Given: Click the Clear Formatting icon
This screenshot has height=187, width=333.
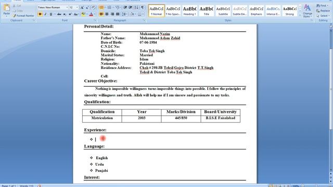Looking at the screenshot, I should (x=94, y=8).
